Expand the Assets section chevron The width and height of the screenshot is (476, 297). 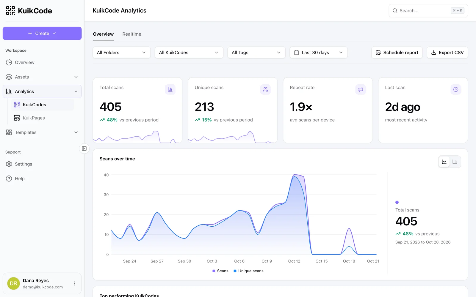[76, 77]
